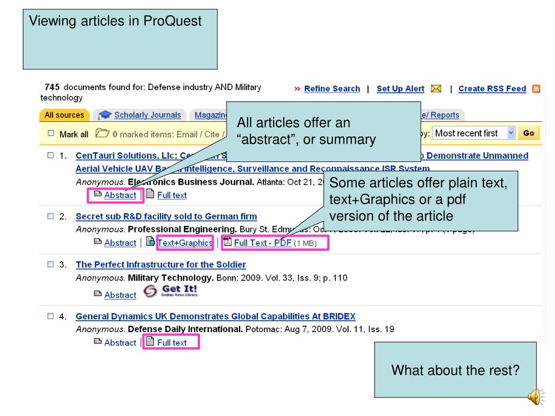Click Text+Graphics page icon for result 2
Viewport: 555px width, 416px height.
click(150, 241)
